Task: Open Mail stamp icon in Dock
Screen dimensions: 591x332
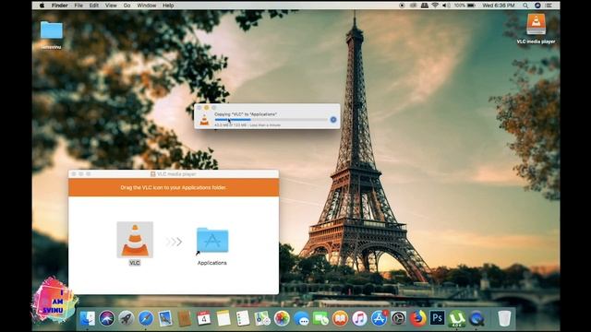Action: coord(165,318)
